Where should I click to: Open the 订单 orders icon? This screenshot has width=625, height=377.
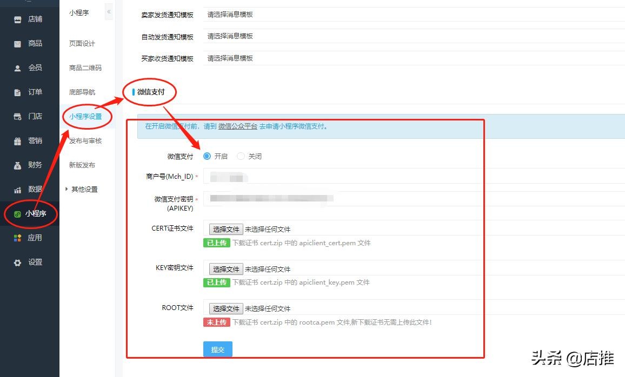(18, 92)
